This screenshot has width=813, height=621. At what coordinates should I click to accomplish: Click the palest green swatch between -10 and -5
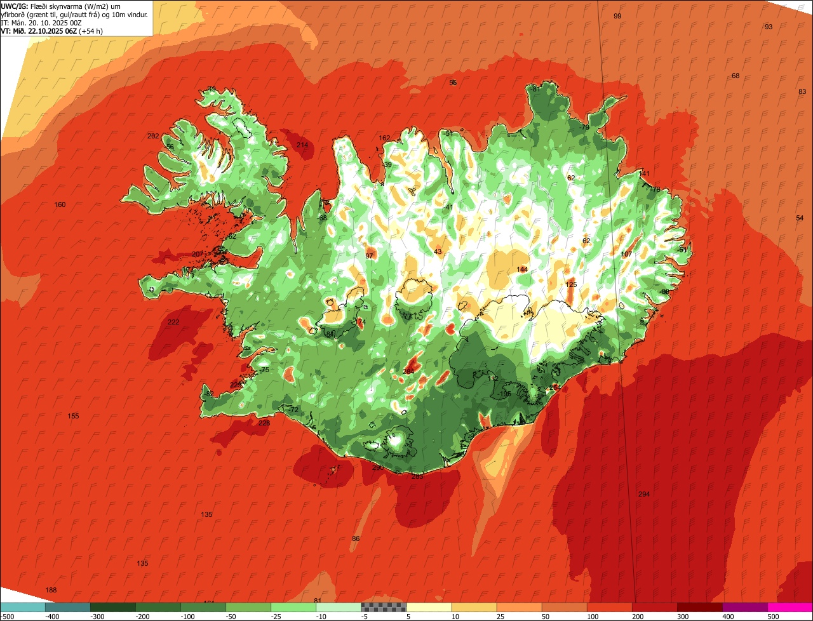339,608
